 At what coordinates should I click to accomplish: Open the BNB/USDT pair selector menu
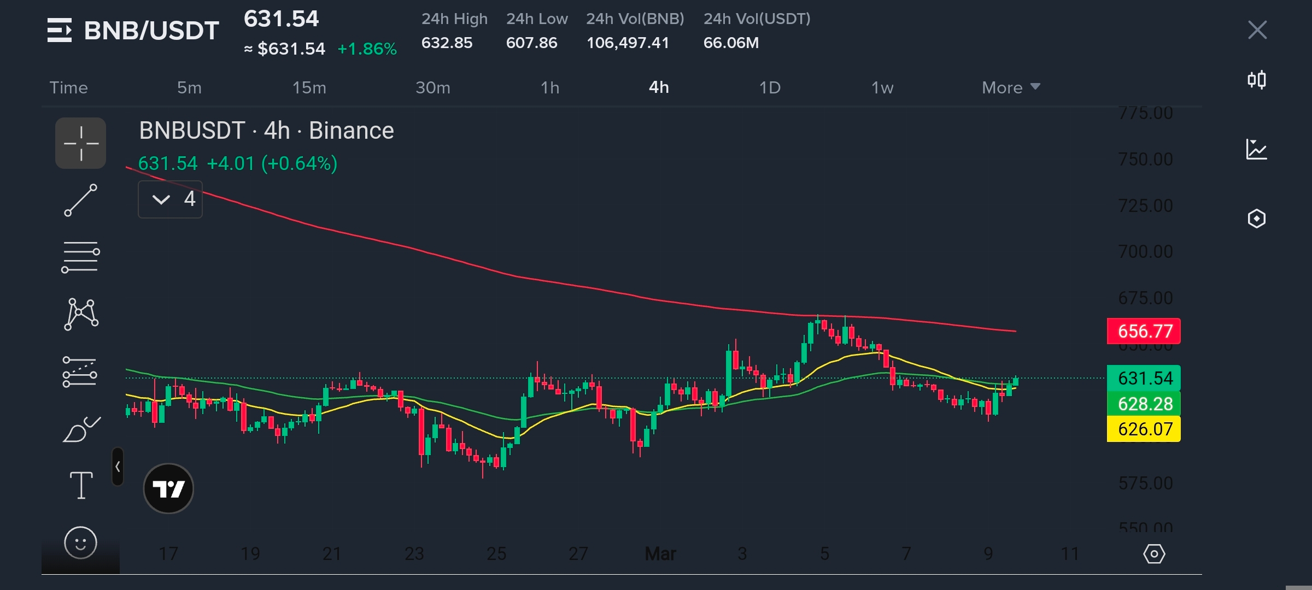[x=133, y=31]
